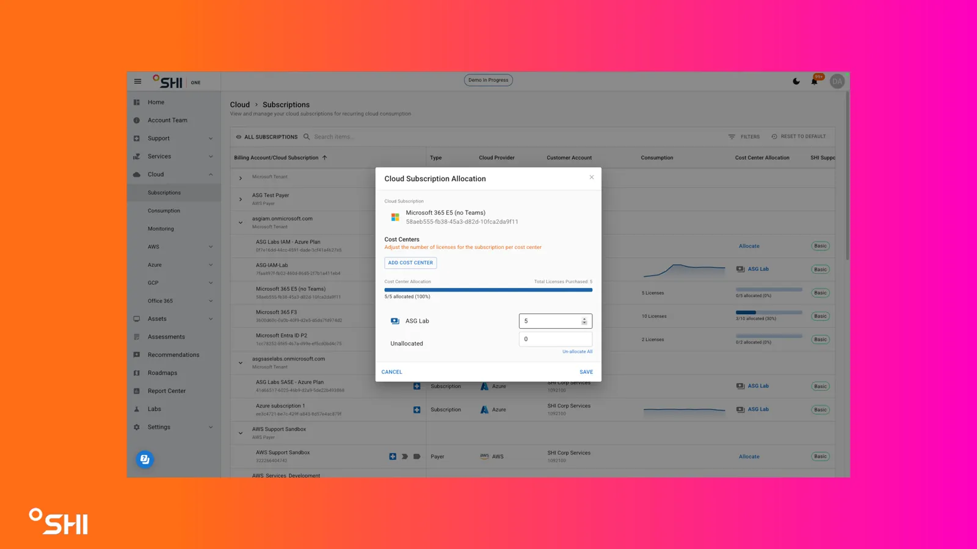Click arrow icon on AWS Support Sandbox row
Screen dimensions: 977x549
405,456
